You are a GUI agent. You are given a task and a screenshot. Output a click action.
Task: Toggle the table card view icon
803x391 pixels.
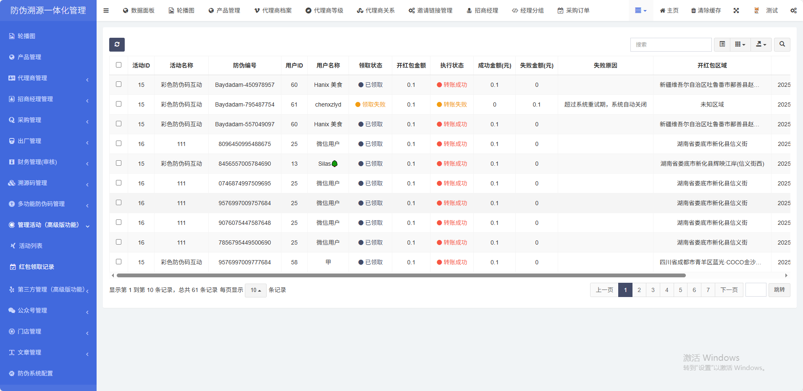click(722, 44)
